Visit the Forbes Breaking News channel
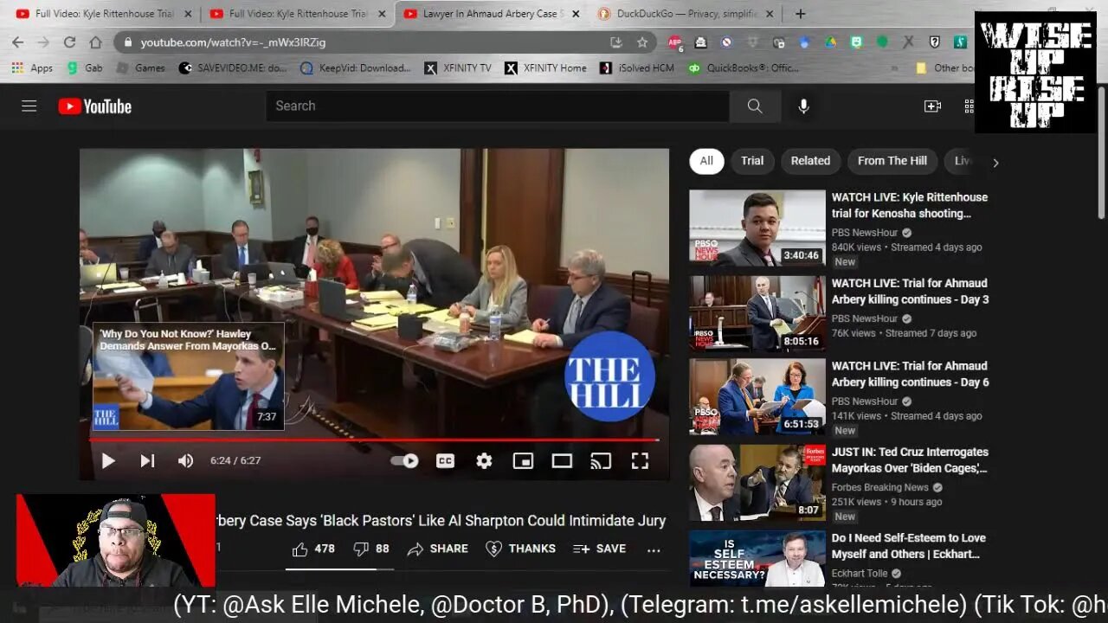Image resolution: width=1108 pixels, height=623 pixels. tap(880, 487)
